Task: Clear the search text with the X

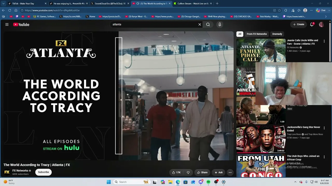Action: (200, 25)
